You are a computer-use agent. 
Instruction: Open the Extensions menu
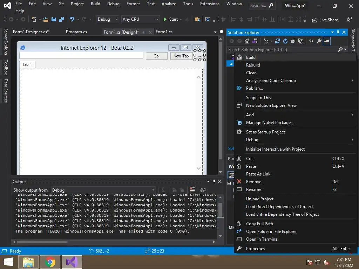210,4
